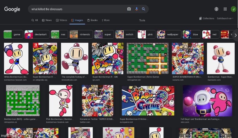Open The complete history of image
The height and width of the screenshot is (138, 238).
[x=75, y=59]
